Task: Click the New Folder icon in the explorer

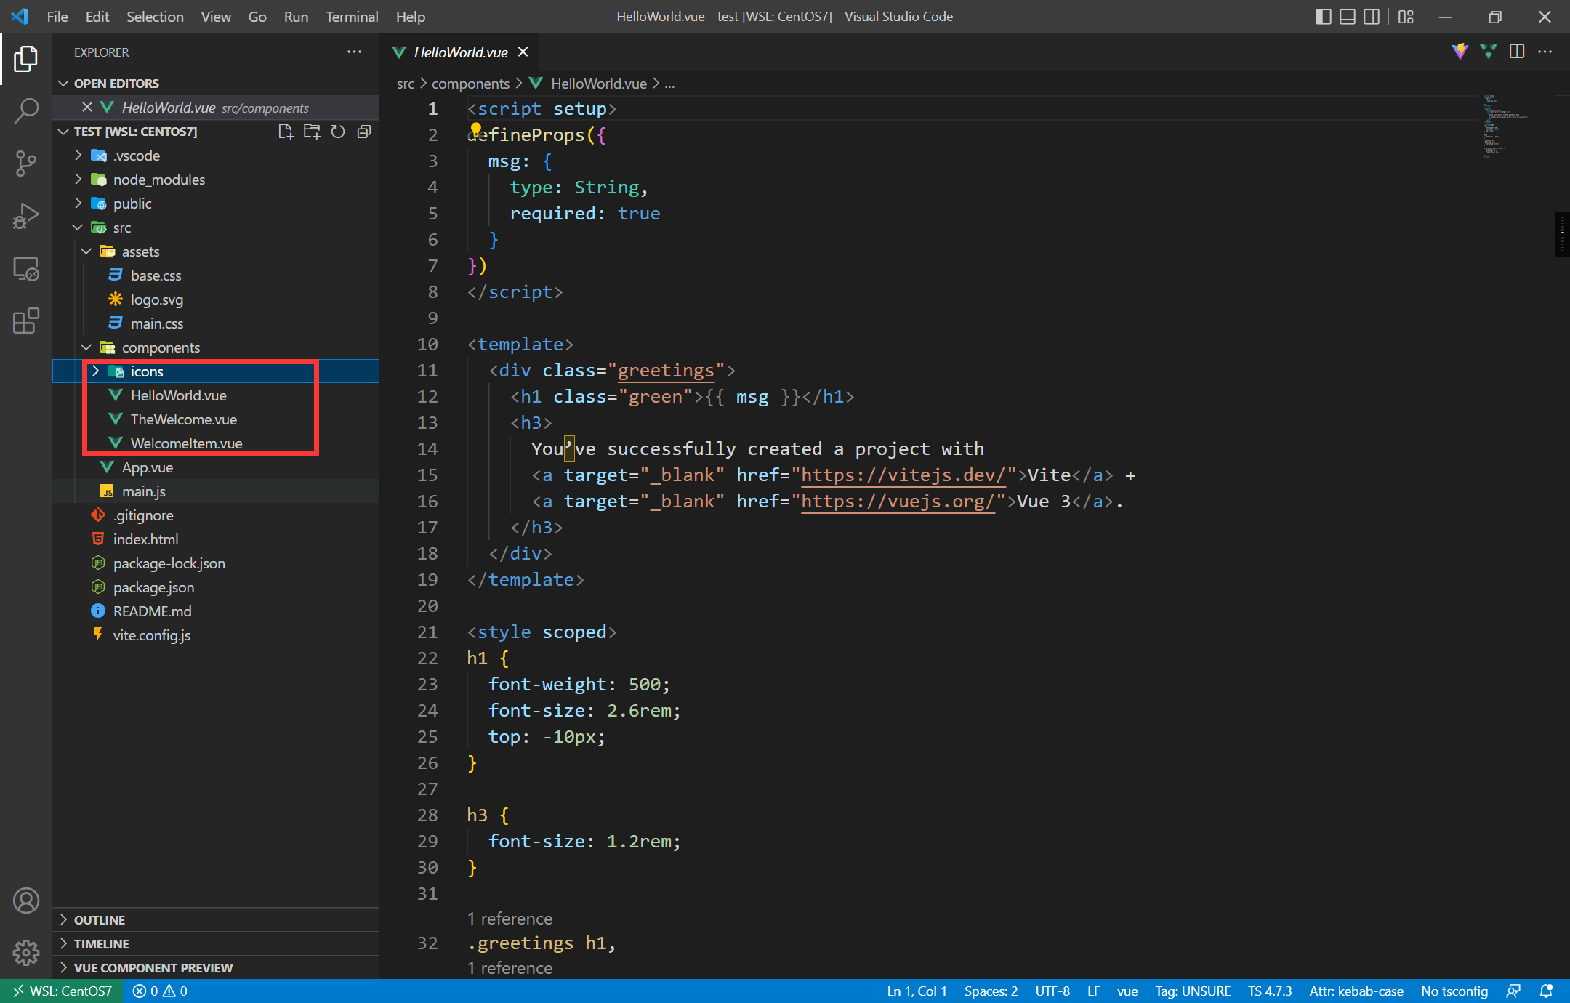Action: (312, 132)
